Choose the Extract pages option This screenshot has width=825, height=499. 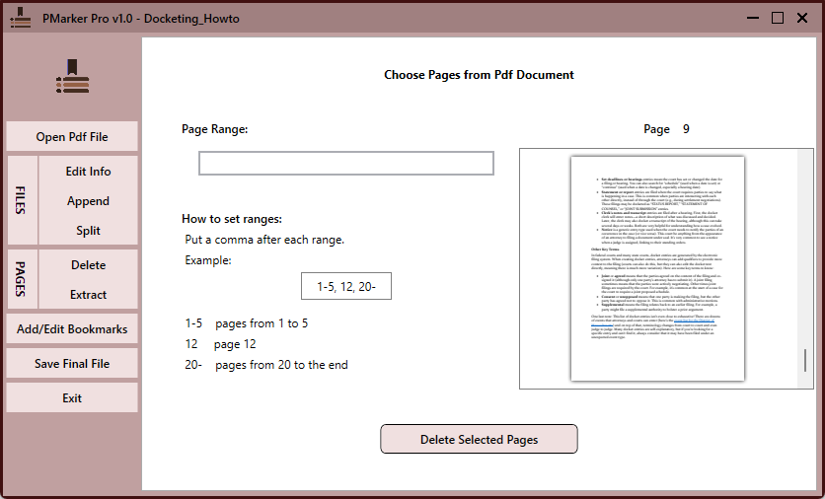88,295
